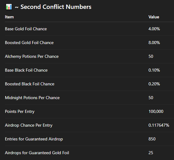The width and height of the screenshot is (174, 160).
Task: Click the bar chart emoji icon
Action: click(x=9, y=7)
